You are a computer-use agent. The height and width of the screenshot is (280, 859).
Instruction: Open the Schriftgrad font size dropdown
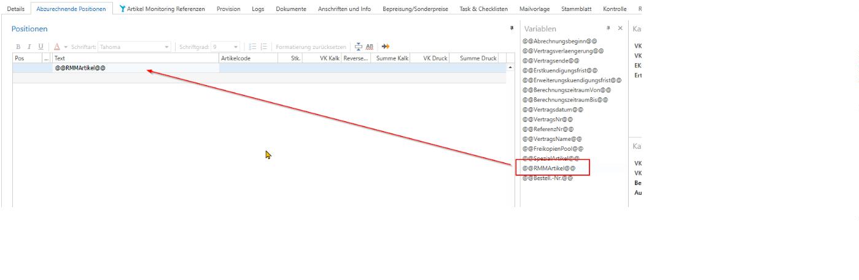[236, 47]
